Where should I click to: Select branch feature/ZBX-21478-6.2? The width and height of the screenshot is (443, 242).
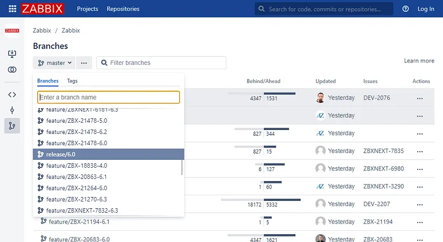click(x=108, y=132)
